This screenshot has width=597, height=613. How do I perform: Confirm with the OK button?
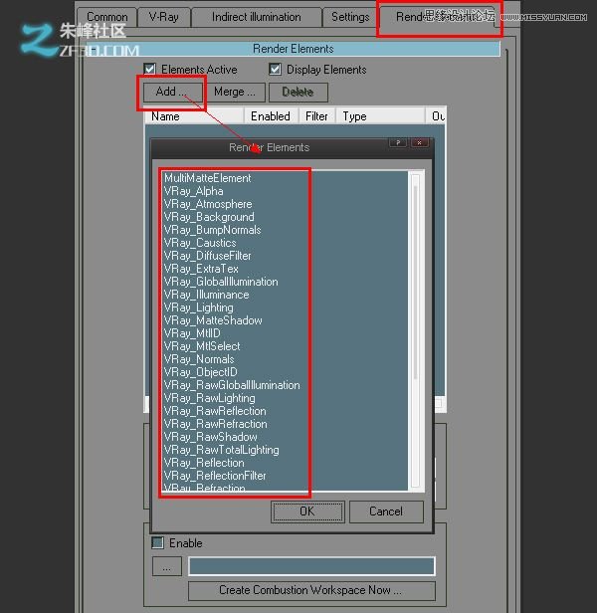[307, 511]
